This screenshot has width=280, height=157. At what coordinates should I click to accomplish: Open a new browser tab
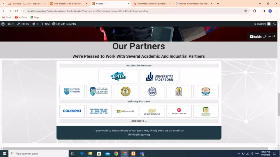coord(218,4)
